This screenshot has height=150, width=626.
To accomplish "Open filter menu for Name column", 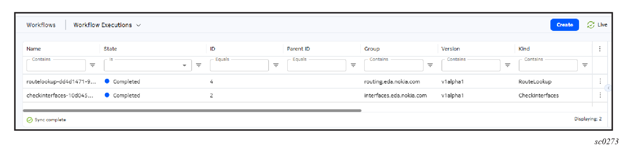I will (92, 65).
